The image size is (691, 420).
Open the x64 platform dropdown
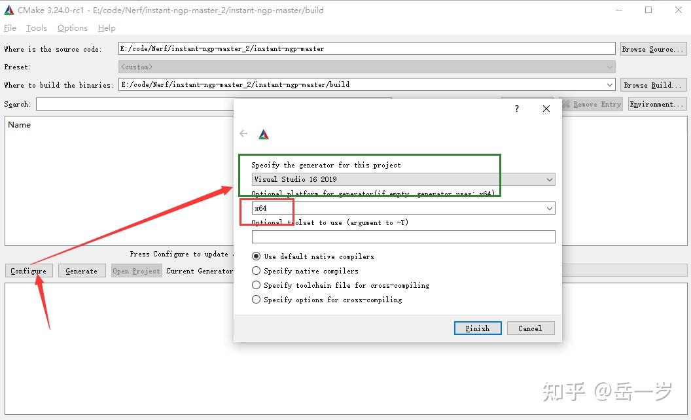550,207
